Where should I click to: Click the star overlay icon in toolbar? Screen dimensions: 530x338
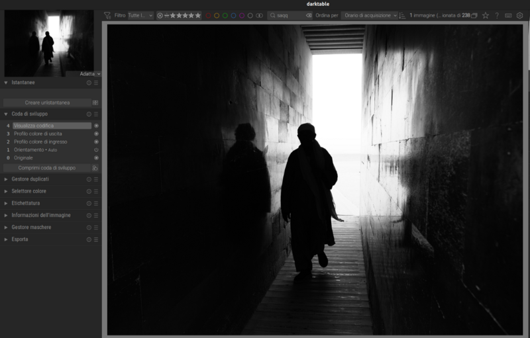coord(486,15)
